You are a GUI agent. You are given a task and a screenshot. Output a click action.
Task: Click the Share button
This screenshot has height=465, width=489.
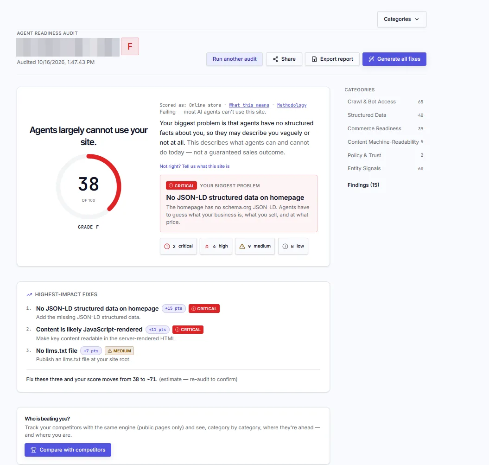[x=284, y=59]
